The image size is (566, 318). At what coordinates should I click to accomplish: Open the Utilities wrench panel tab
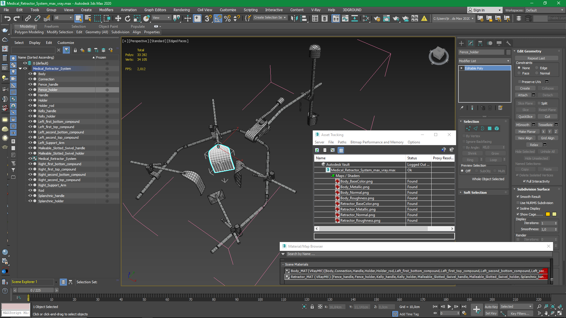[509, 43]
